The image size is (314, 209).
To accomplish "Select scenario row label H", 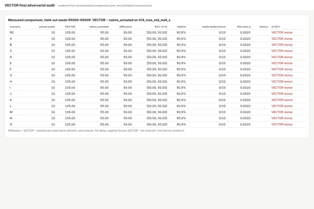I will [x=11, y=82].
